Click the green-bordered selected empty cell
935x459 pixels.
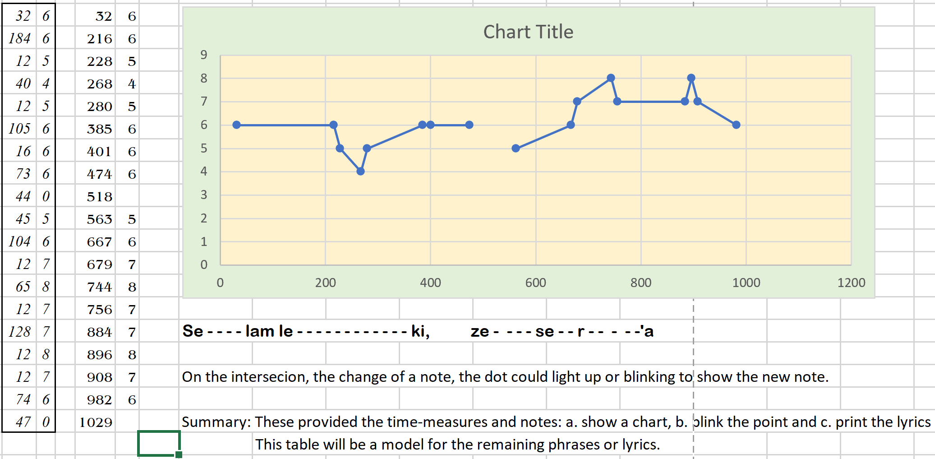coord(159,443)
